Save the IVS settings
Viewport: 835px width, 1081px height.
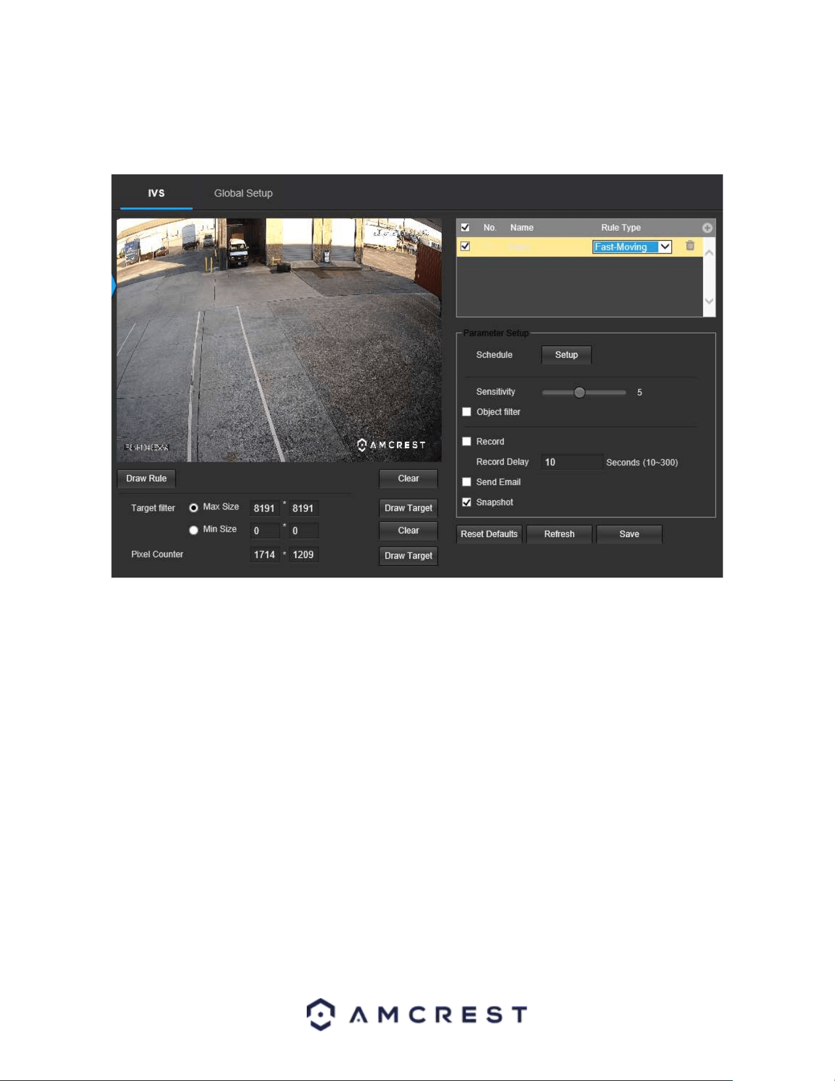pos(629,534)
